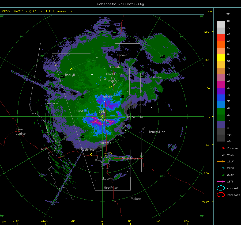241x225 pixels.
Task: Click the Drumheller city label
Action: click(157, 132)
